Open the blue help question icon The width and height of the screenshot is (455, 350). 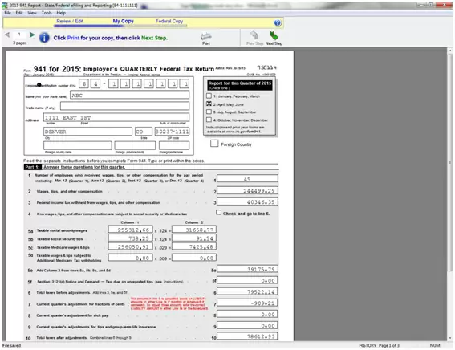pos(278,23)
